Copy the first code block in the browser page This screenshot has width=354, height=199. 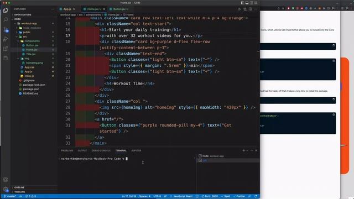(x=334, y=45)
